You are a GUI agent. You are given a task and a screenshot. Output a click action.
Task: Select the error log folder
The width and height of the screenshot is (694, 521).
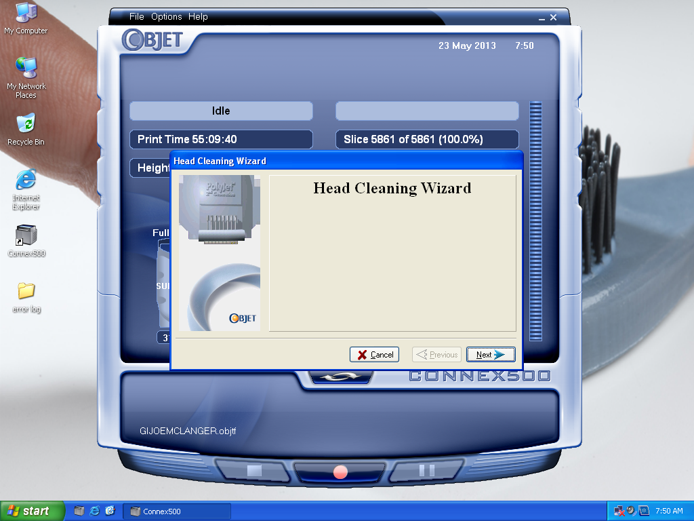click(x=26, y=297)
